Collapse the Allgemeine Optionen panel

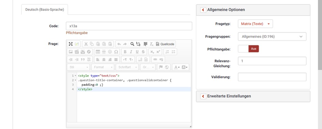203,10
